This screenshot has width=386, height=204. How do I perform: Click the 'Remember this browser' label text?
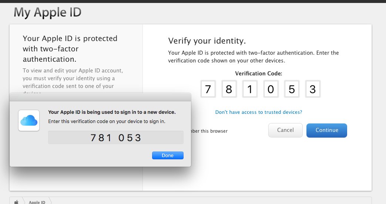(209, 131)
